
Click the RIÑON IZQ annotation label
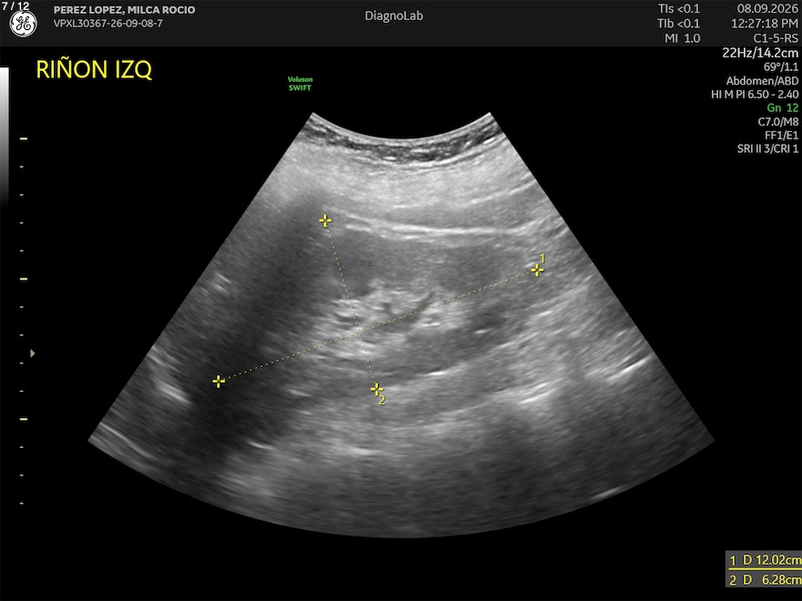click(94, 69)
